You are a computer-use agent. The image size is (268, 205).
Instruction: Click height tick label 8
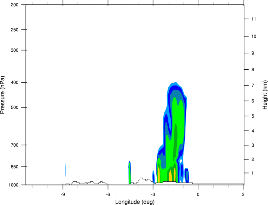pos(253,70)
